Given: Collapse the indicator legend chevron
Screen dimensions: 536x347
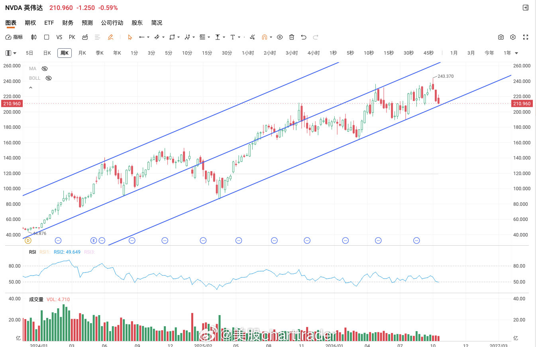Looking at the screenshot, I should click(31, 88).
